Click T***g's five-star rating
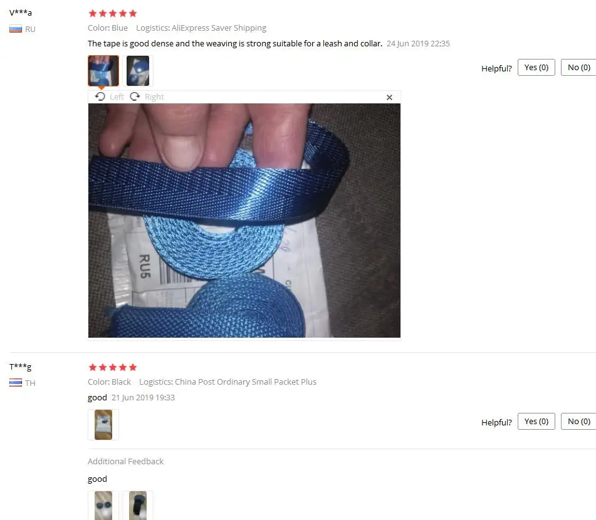Viewport: 596px width, 520px height. [113, 367]
